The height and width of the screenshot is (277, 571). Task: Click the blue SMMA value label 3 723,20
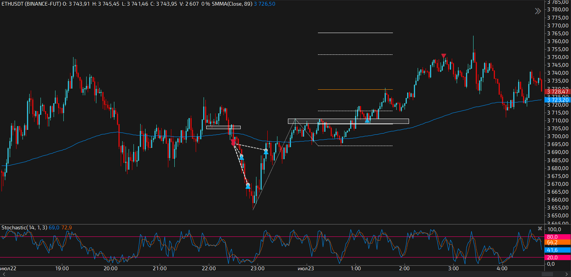click(x=558, y=100)
